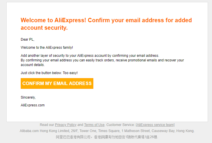Open the Terms of Use link
This screenshot has height=143, width=212.
click(94, 125)
